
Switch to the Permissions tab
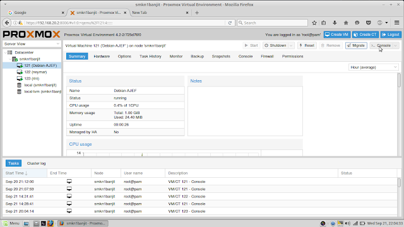coord(292,56)
